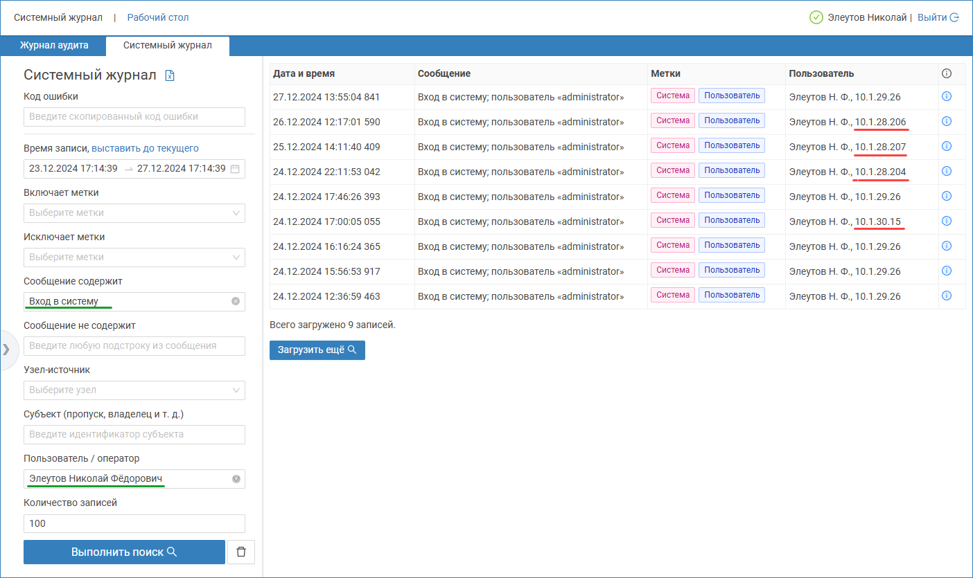Viewport: 973px width, 578px height.
Task: Expand the 'Узел-источник' node dropdown
Action: pos(134,390)
